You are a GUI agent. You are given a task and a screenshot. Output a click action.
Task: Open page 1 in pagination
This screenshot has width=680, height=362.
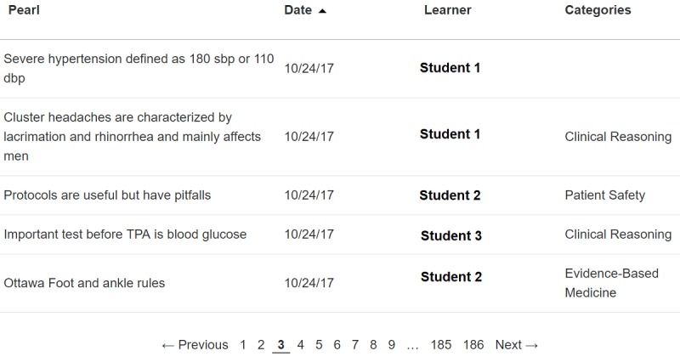(243, 345)
